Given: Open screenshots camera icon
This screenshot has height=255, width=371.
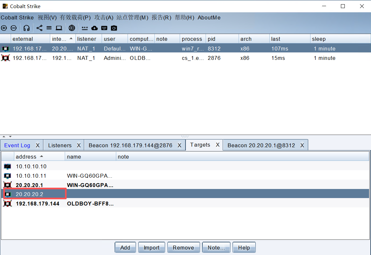Looking at the screenshot, I should pyautogui.click(x=114, y=28).
